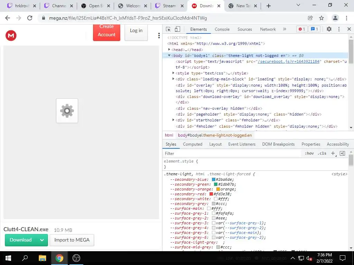Image resolution: width=354 pixels, height=265 pixels.
Task: Open the Event Listeners tab
Action: tap(242, 144)
